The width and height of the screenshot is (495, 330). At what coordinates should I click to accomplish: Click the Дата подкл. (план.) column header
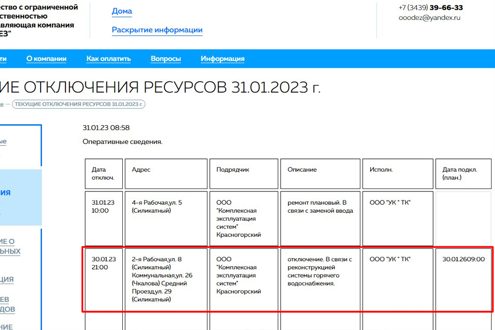[x=463, y=174]
